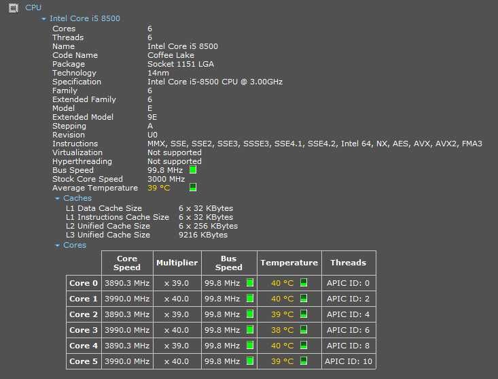Click Core 3 multiplier x 40.0 cell

point(177,330)
